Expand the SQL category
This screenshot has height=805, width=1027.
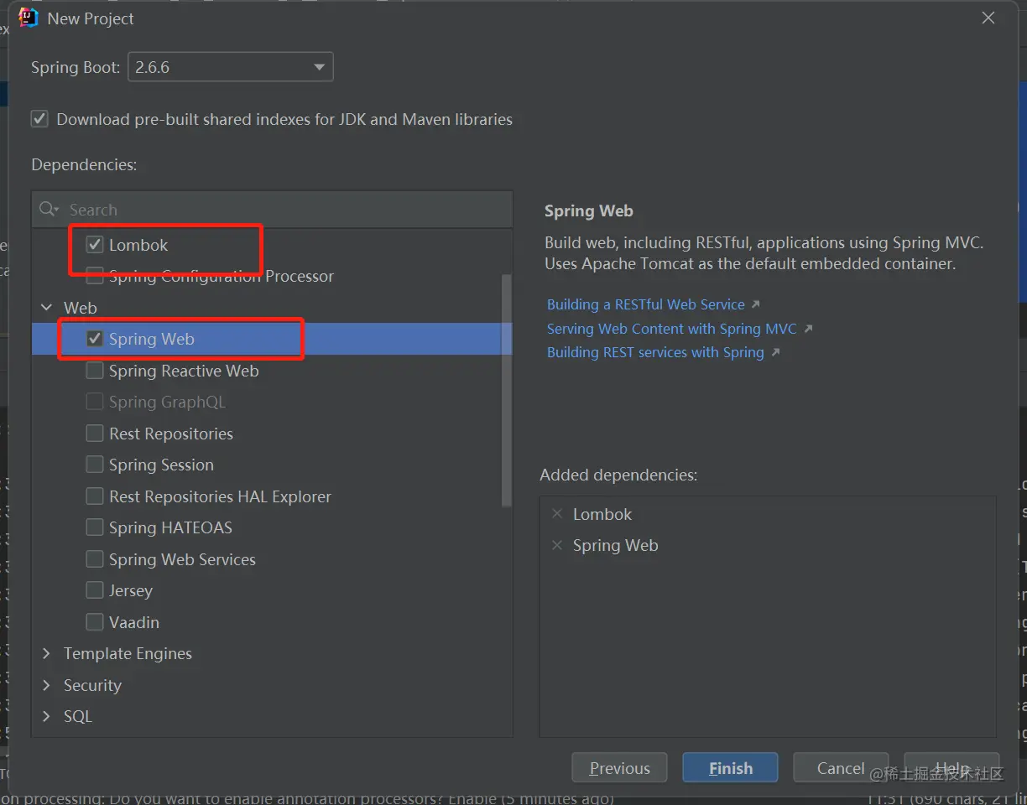point(47,716)
